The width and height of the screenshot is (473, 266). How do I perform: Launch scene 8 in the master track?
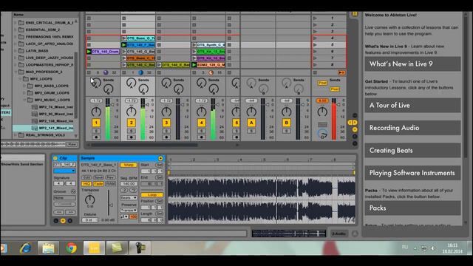[x=315, y=65]
